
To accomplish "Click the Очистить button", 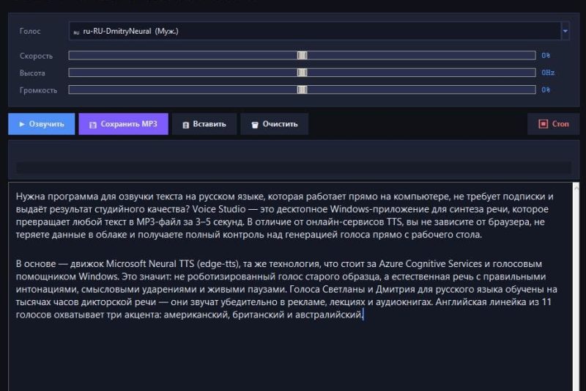I will [274, 124].
